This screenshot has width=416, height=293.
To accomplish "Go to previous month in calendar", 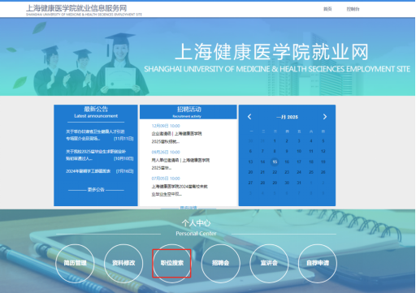I will click(249, 117).
